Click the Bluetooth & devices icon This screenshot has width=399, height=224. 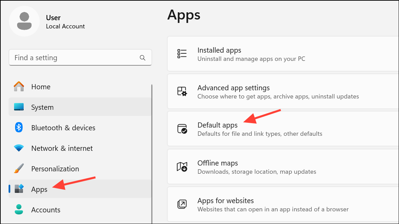19,128
